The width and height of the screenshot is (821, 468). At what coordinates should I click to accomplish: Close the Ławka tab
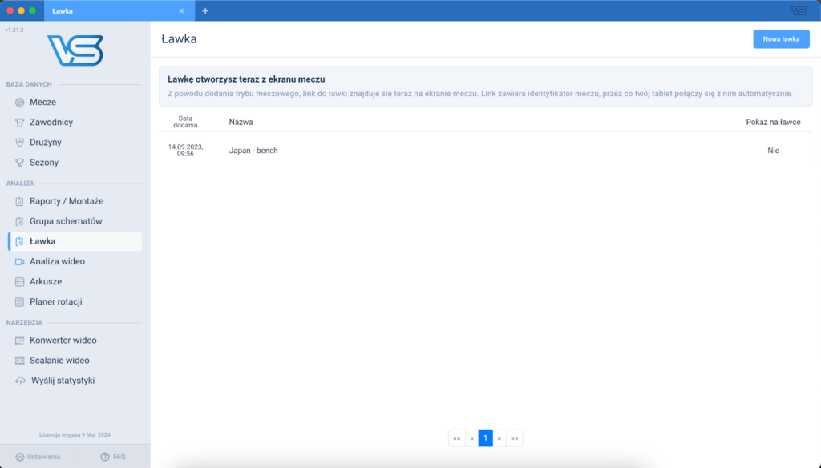(x=181, y=11)
